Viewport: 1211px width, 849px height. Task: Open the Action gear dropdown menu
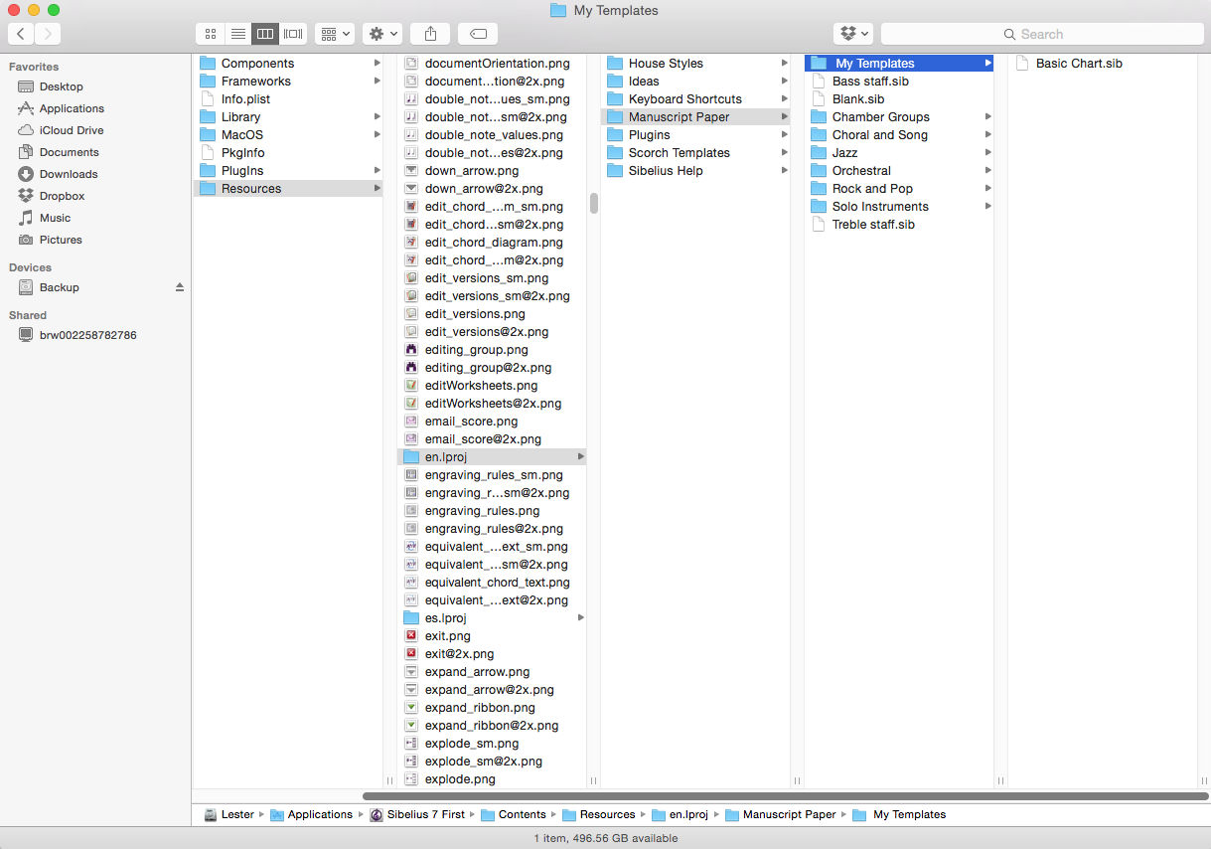click(x=382, y=34)
